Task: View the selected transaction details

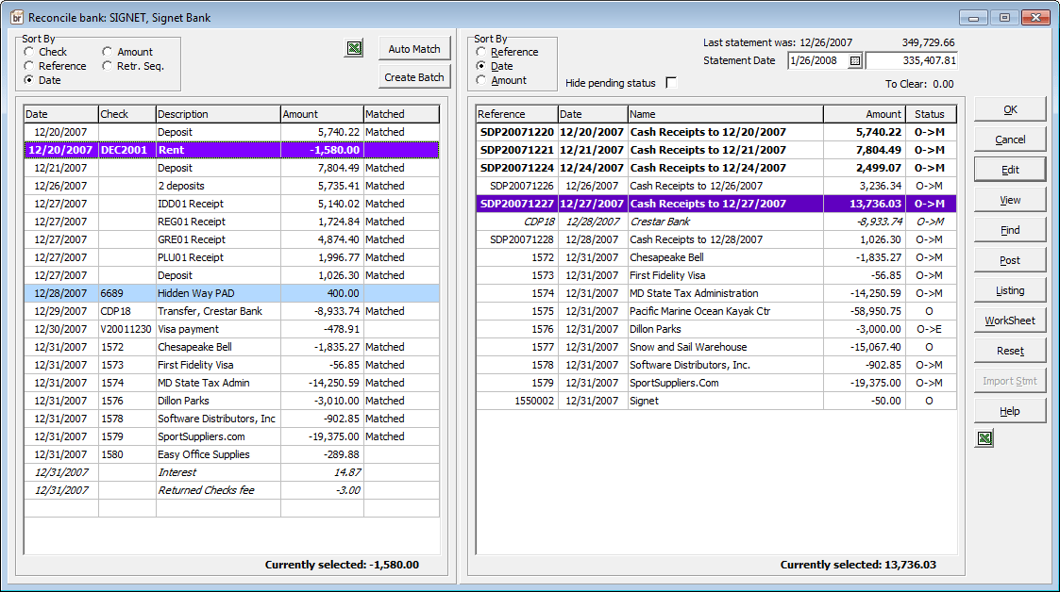Action: 1010,199
